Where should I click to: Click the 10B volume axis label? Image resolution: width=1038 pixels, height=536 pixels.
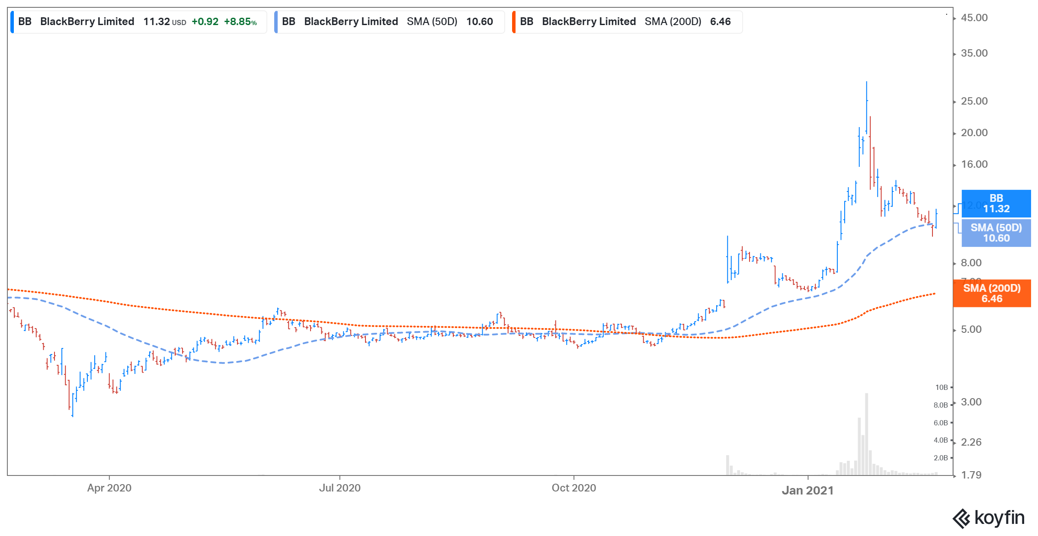pos(942,387)
